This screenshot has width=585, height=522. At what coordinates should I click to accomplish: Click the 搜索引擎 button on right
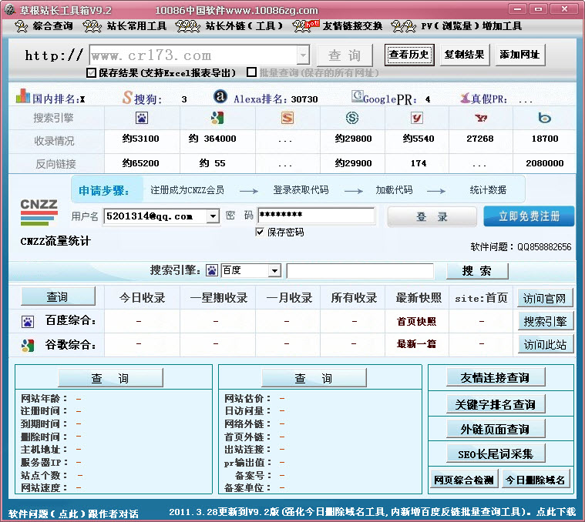[x=545, y=322]
